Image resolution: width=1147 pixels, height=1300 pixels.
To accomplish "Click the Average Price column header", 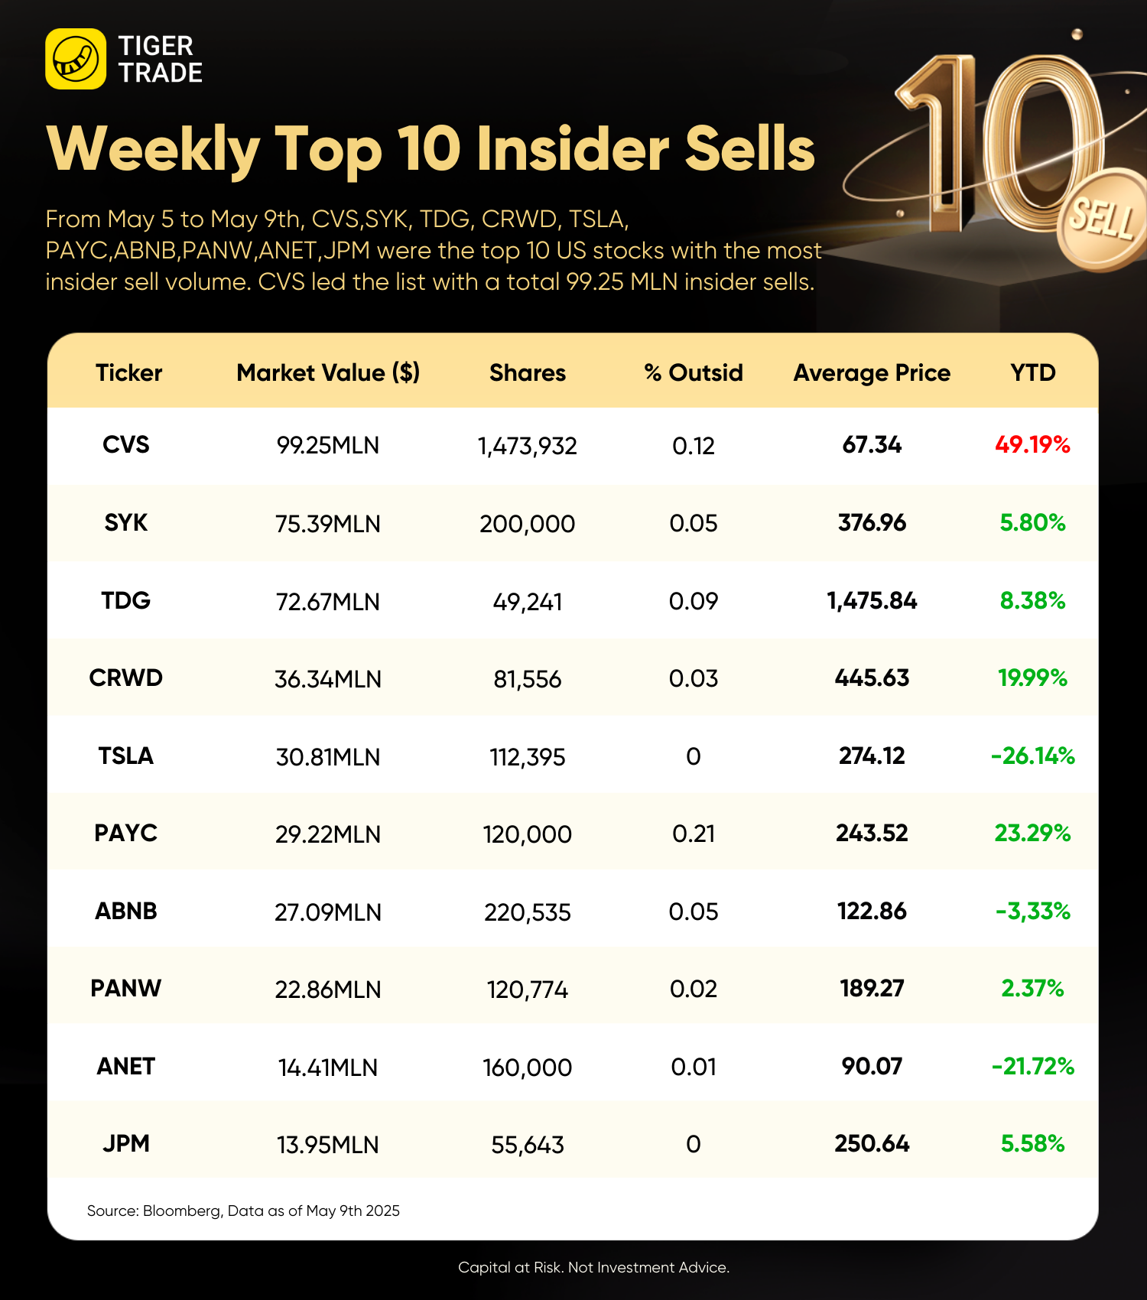I will point(872,372).
